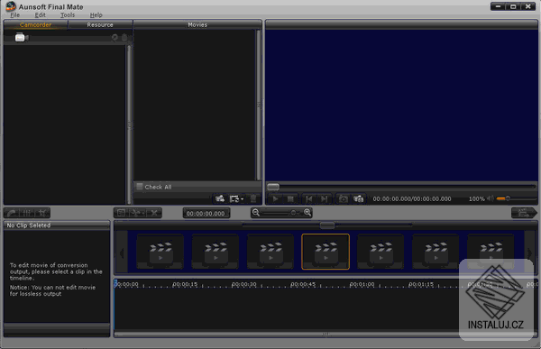Viewport: 541px width, 349px height.
Task: Open the Edit menu
Action: tap(40, 14)
